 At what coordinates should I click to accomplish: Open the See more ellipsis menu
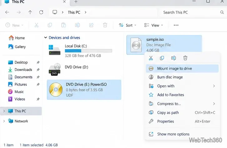pyautogui.click(x=176, y=25)
